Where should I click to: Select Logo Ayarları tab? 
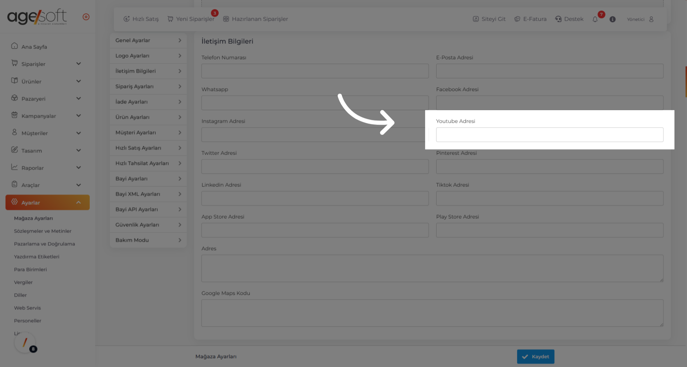coord(148,56)
